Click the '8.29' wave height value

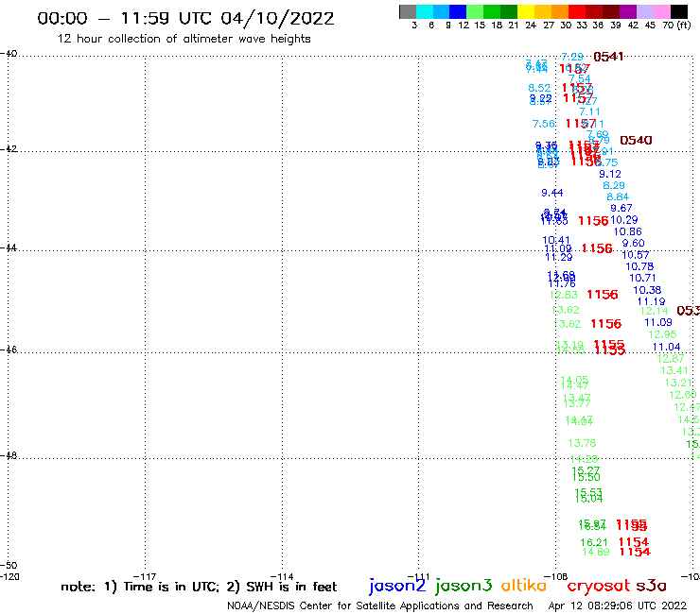(614, 185)
